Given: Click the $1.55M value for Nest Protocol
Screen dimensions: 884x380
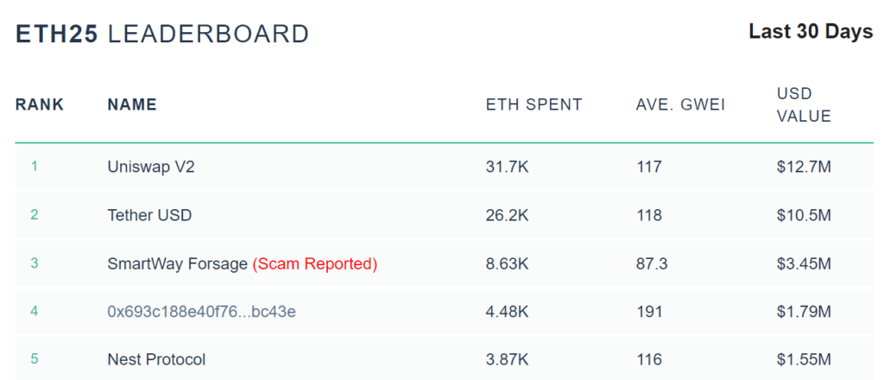Looking at the screenshot, I should tap(804, 359).
